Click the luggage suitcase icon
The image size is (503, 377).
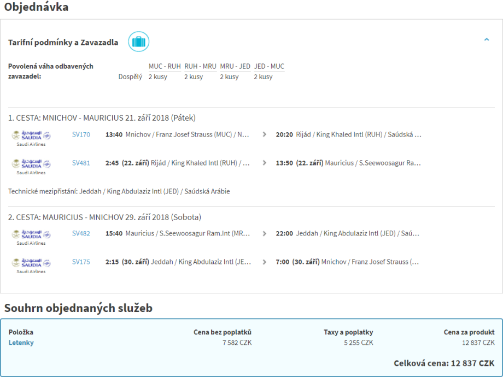click(x=138, y=42)
